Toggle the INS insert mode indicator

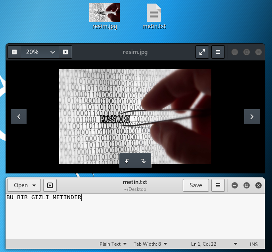point(254,244)
